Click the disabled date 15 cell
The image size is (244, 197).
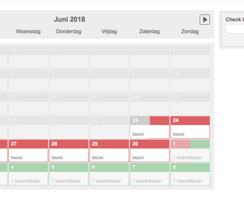click(109, 104)
